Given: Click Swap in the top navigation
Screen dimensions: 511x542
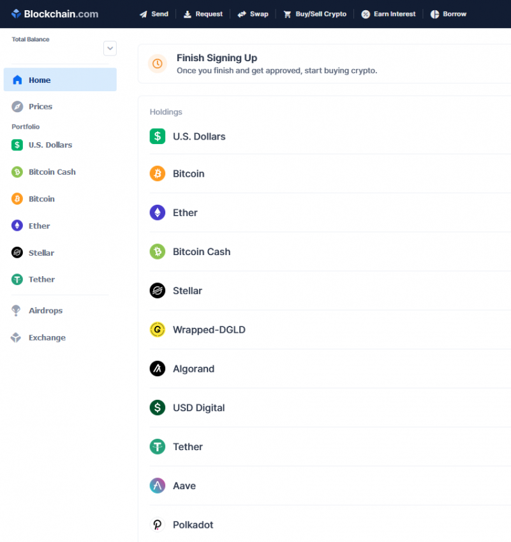Looking at the screenshot, I should (253, 14).
